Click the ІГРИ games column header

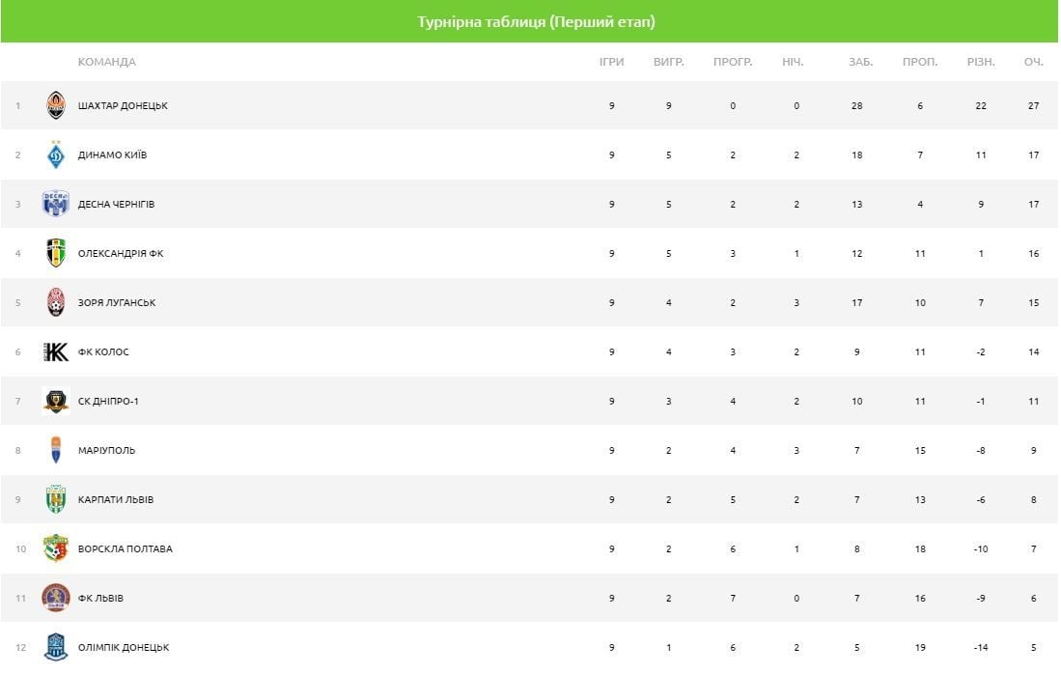pos(611,62)
